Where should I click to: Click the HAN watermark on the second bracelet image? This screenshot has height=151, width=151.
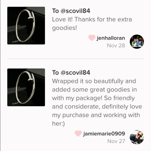pos(15,104)
